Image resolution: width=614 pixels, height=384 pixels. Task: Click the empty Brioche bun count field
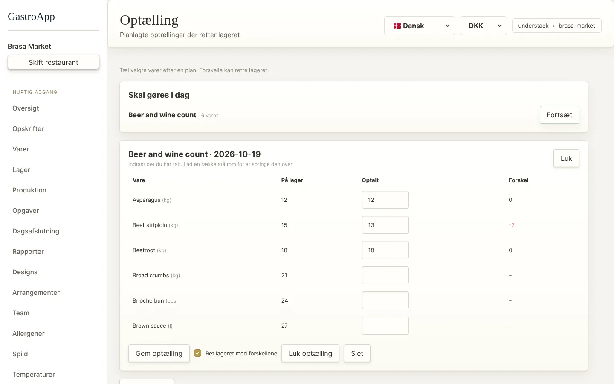[385, 300]
